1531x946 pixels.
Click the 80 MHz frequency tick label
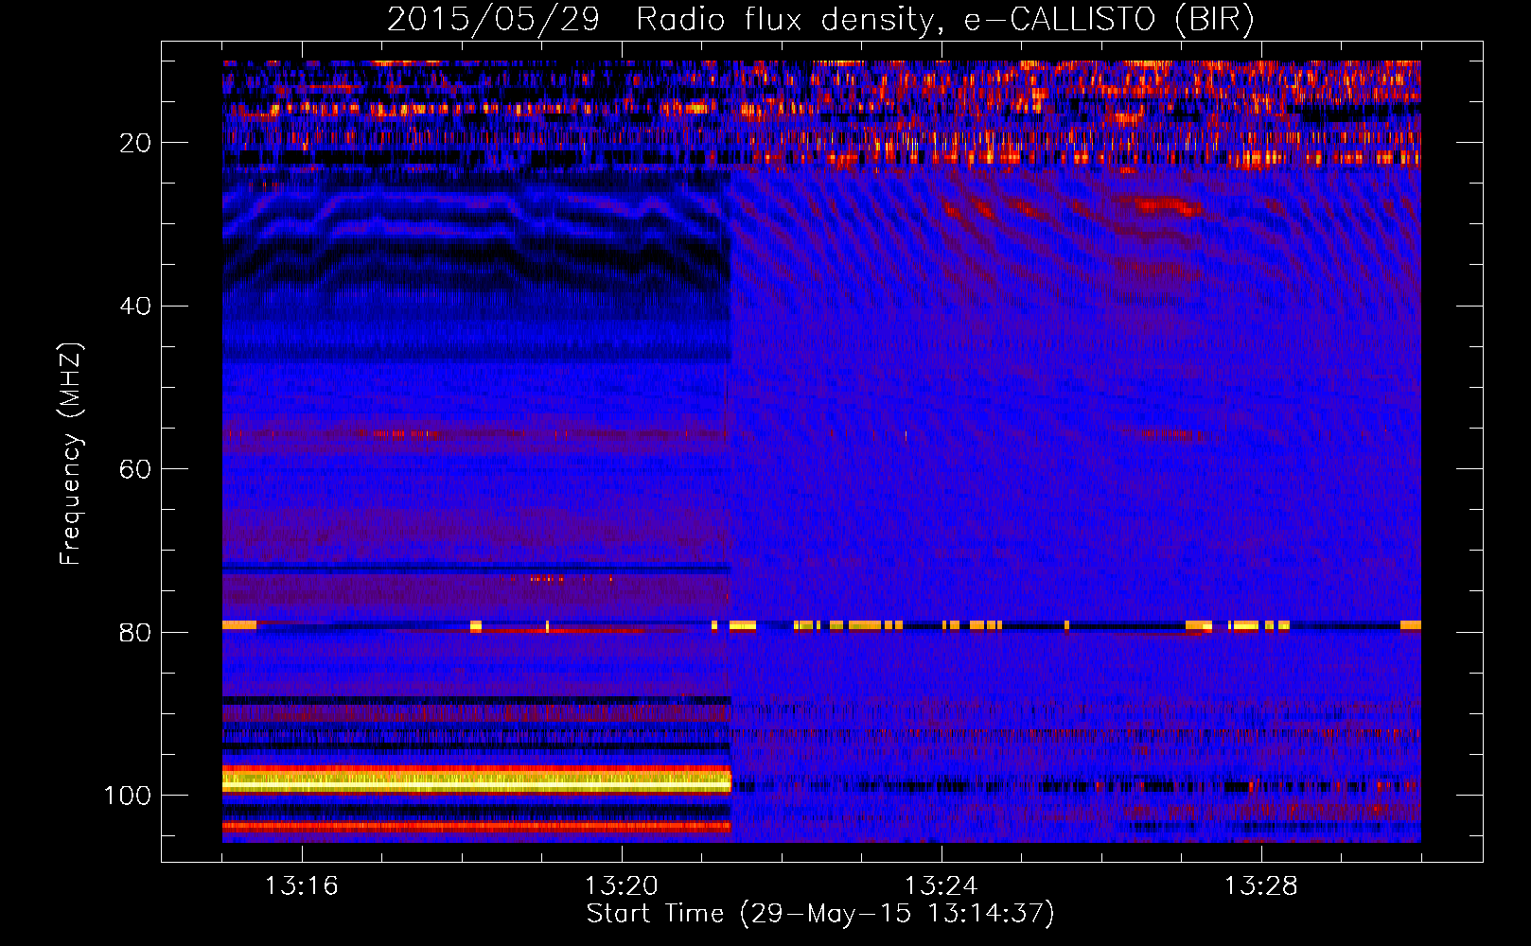[135, 633]
